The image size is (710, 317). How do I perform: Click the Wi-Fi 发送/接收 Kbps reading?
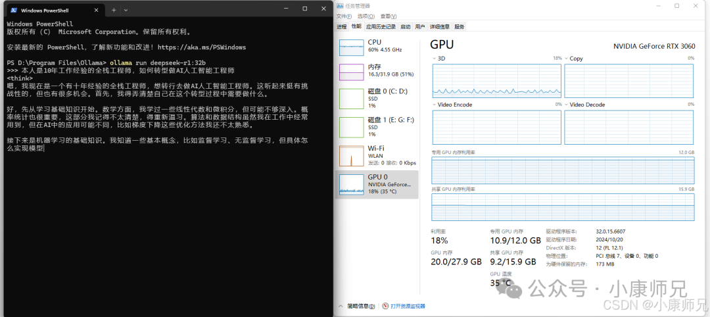click(x=392, y=162)
